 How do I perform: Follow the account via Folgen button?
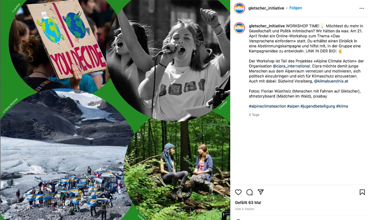(296, 8)
